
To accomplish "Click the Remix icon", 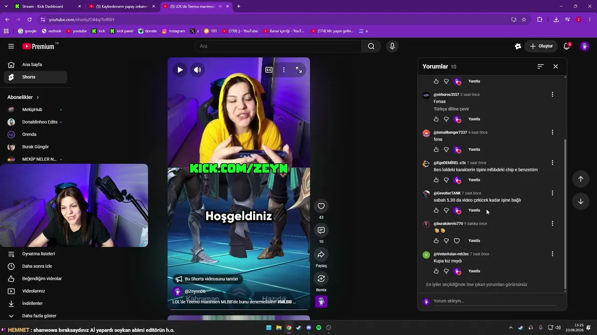I will coord(321,279).
